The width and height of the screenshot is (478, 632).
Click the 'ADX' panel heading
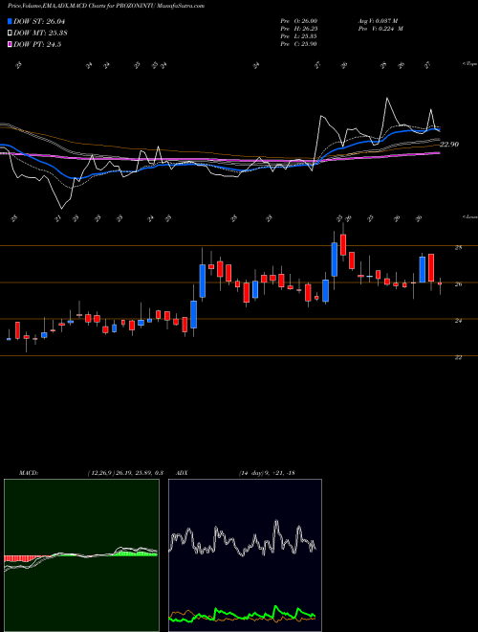(x=183, y=473)
